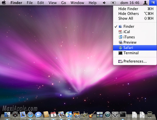Screen dimensions: 157x120
Task: Select highlighted Safari entry in dropdown
Action: pyautogui.click(x=135, y=48)
